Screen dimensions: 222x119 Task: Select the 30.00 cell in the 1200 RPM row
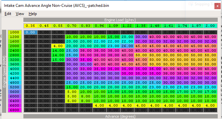[141, 37]
